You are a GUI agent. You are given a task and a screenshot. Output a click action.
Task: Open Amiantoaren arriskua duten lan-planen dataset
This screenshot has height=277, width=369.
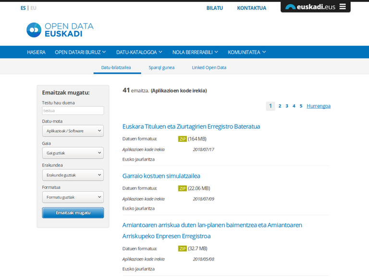[212, 231]
